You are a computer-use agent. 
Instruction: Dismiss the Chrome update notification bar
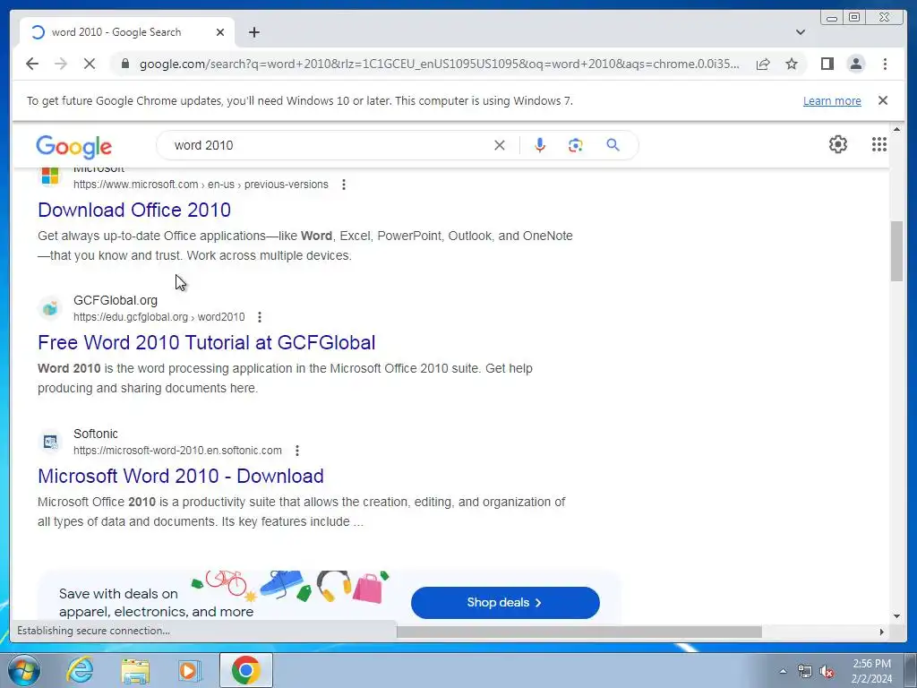coord(883,100)
